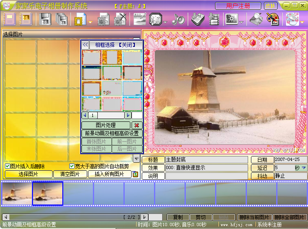Open the delay seconds dropdown arrow

(x=304, y=168)
